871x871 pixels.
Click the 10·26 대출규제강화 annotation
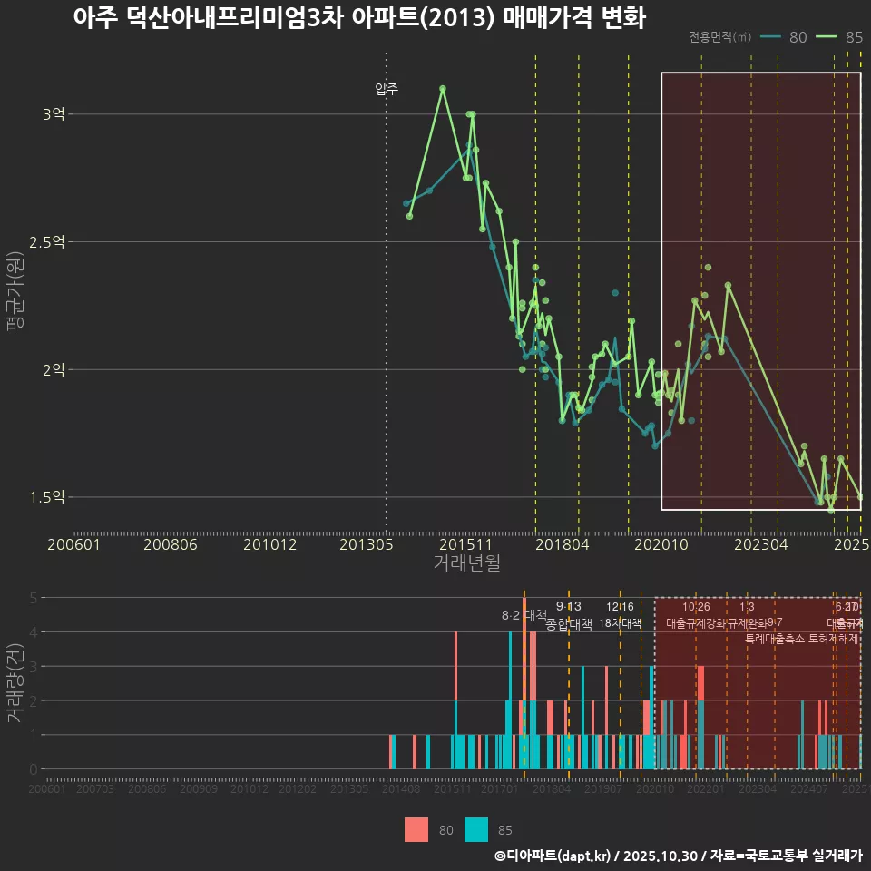696,615
